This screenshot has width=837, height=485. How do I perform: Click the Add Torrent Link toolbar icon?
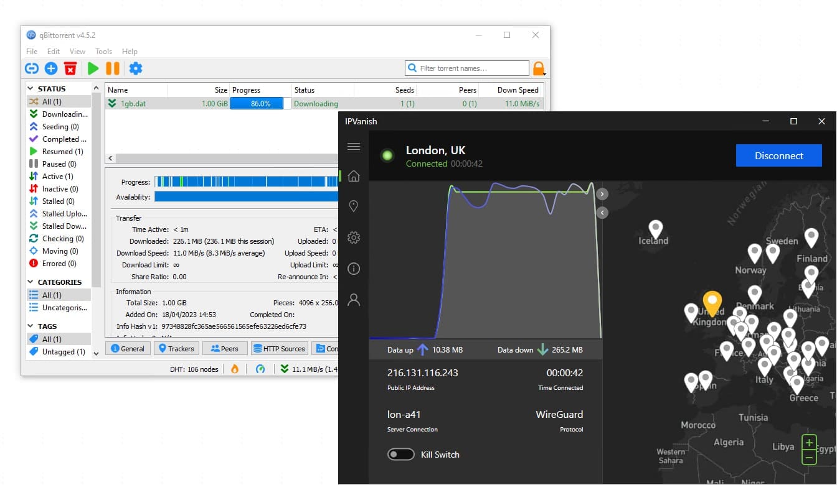tap(32, 68)
